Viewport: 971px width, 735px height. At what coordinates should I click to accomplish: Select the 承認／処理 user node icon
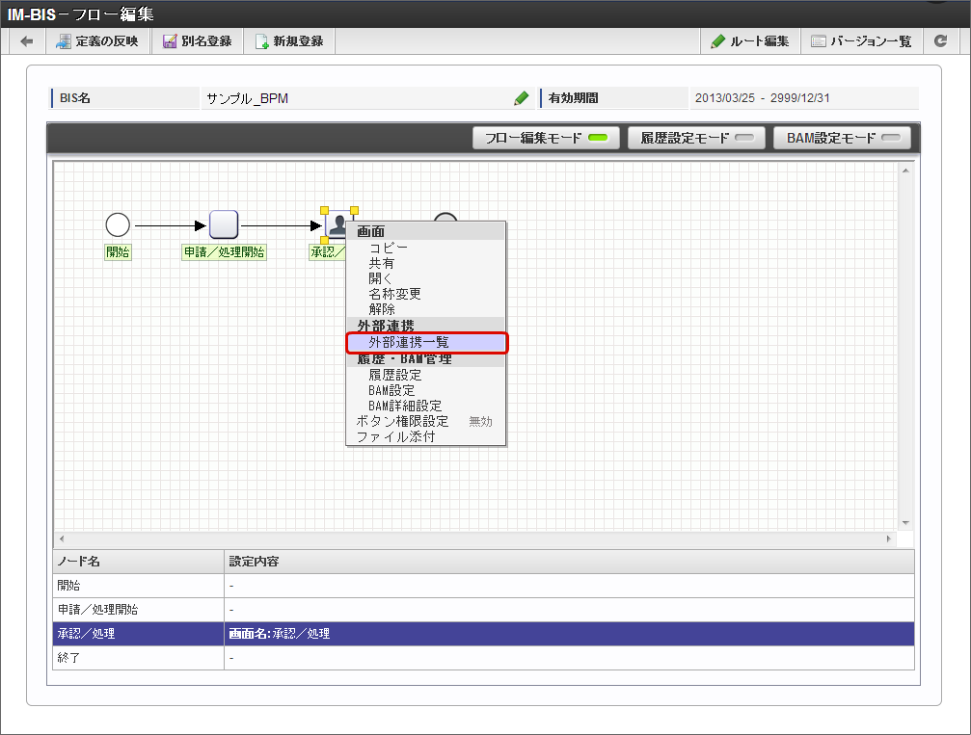point(337,223)
